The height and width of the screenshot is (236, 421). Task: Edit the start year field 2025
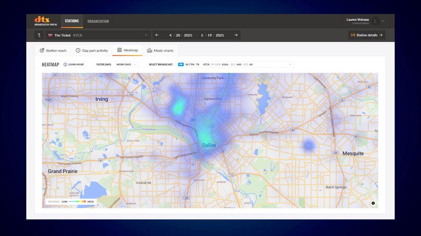coord(188,35)
